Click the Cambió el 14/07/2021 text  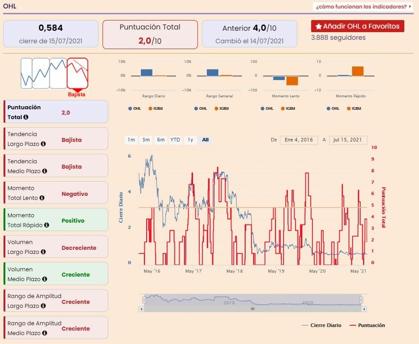249,41
